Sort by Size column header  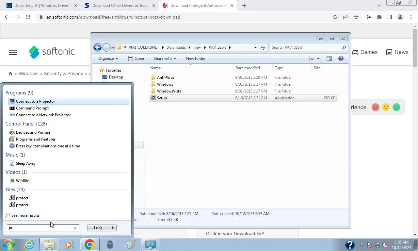point(325,68)
